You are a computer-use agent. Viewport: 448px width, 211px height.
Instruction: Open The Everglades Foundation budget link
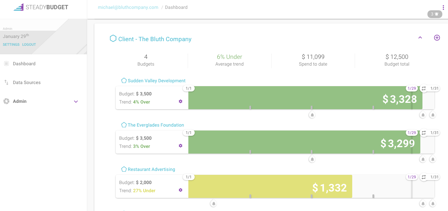(x=156, y=125)
